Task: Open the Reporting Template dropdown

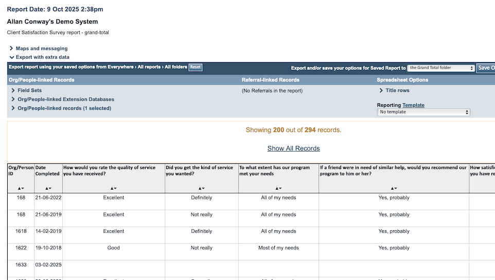Action: click(423, 112)
